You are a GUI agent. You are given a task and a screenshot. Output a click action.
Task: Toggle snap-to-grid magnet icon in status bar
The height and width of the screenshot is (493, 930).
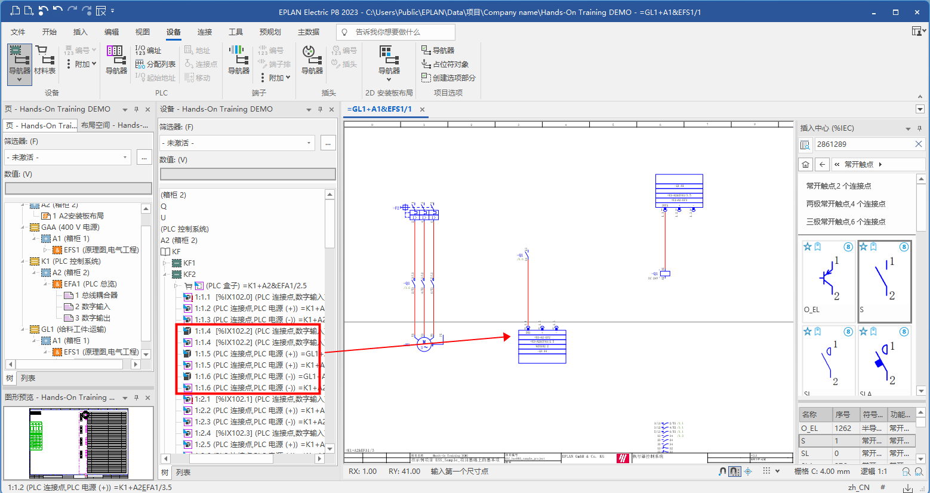[x=735, y=472]
